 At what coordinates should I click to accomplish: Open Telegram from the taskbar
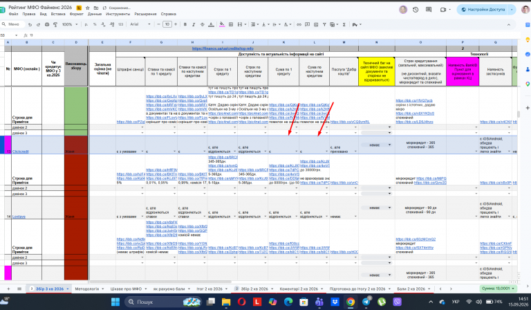click(x=366, y=302)
